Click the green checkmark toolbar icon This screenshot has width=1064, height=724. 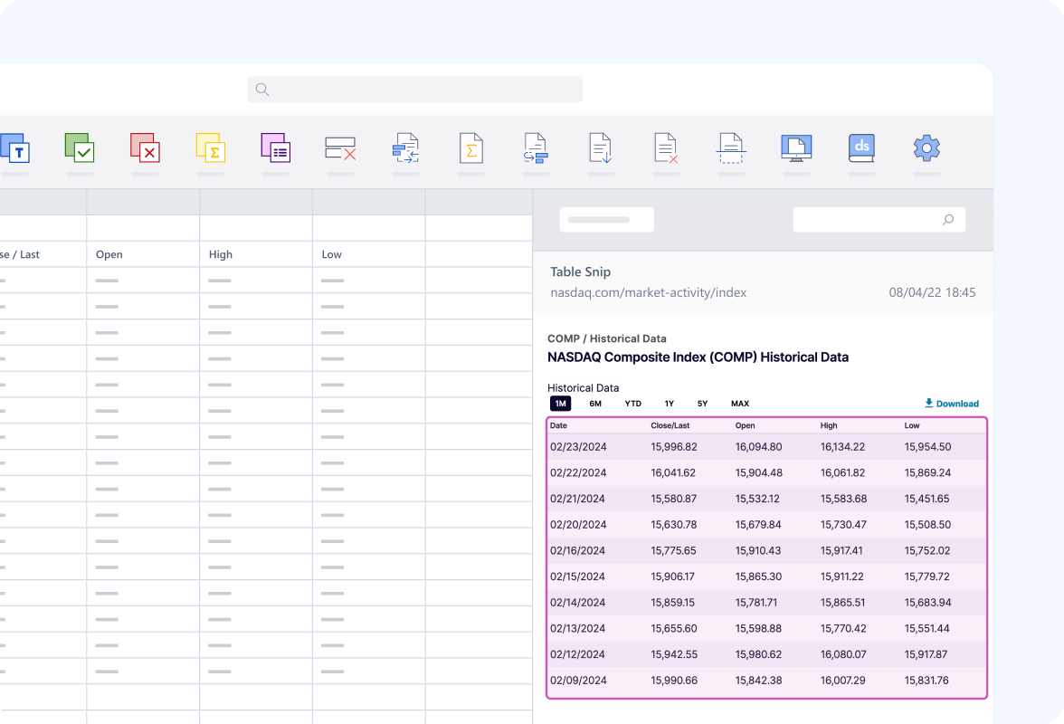click(x=80, y=148)
